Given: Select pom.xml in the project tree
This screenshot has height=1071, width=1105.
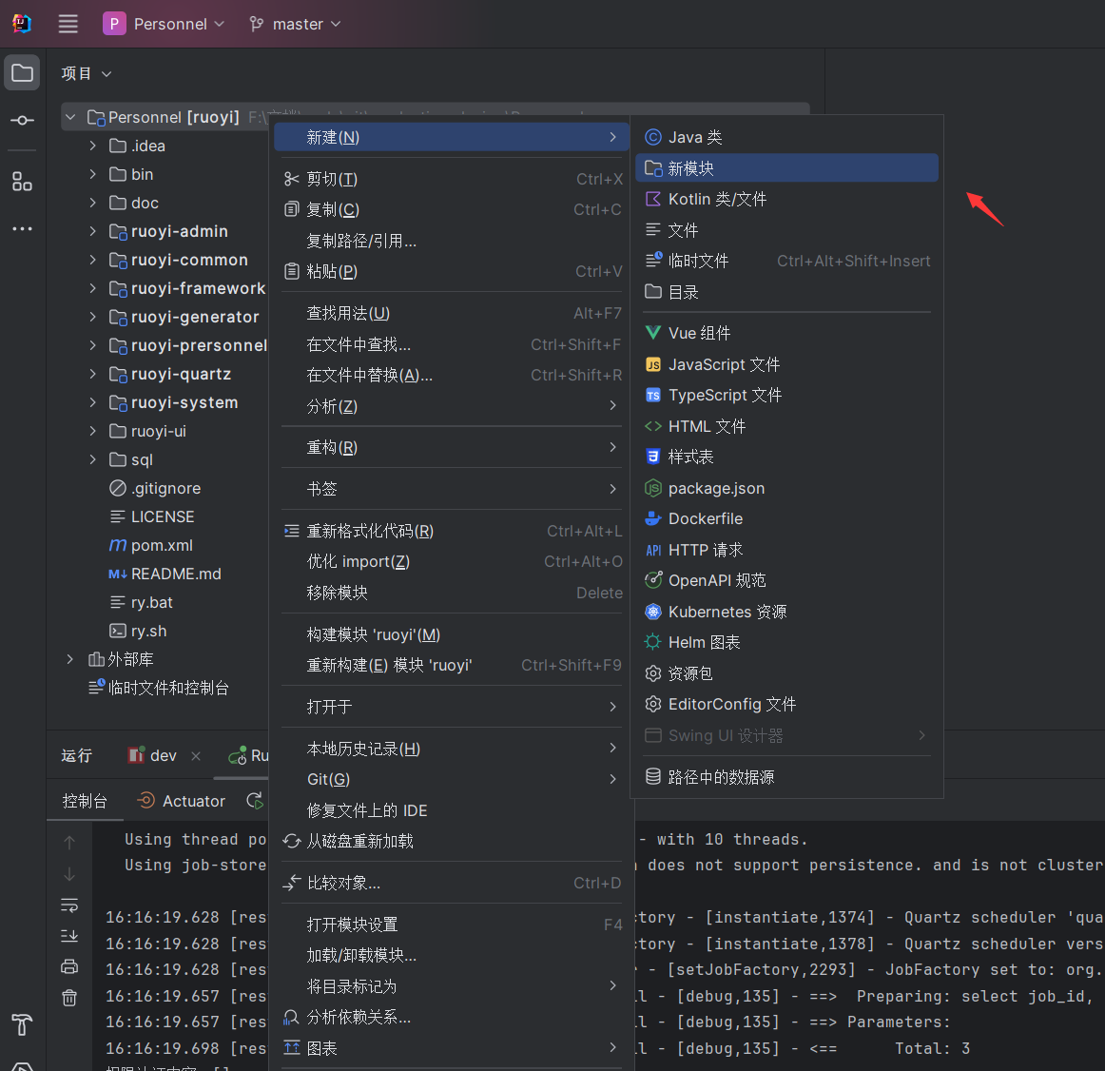Looking at the screenshot, I should tap(161, 545).
